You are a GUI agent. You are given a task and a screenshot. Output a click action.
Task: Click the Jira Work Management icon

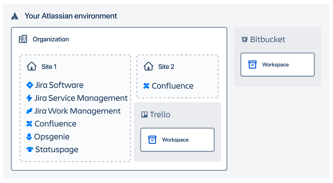tap(29, 111)
